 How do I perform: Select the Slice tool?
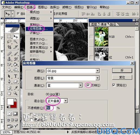pos(15,47)
